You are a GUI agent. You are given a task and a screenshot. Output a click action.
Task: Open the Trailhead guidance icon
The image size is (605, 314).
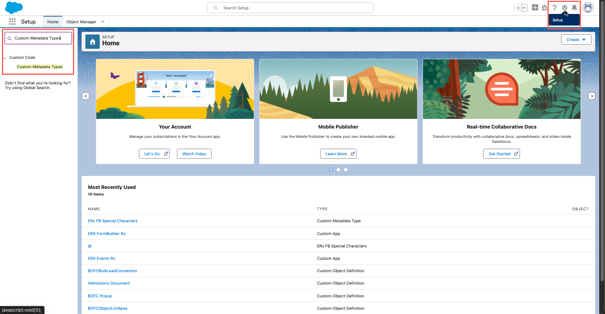544,8
